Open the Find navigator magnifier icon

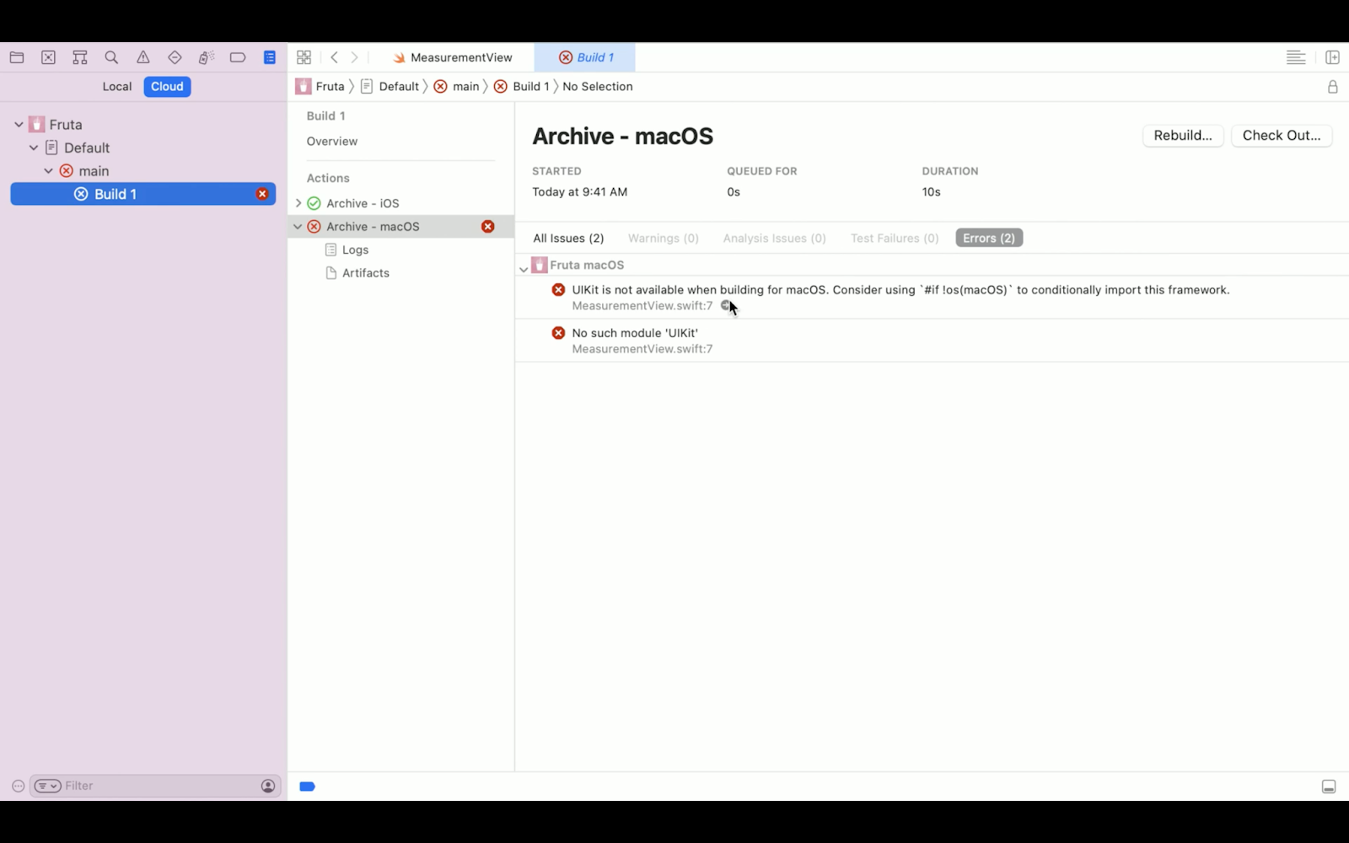(111, 57)
